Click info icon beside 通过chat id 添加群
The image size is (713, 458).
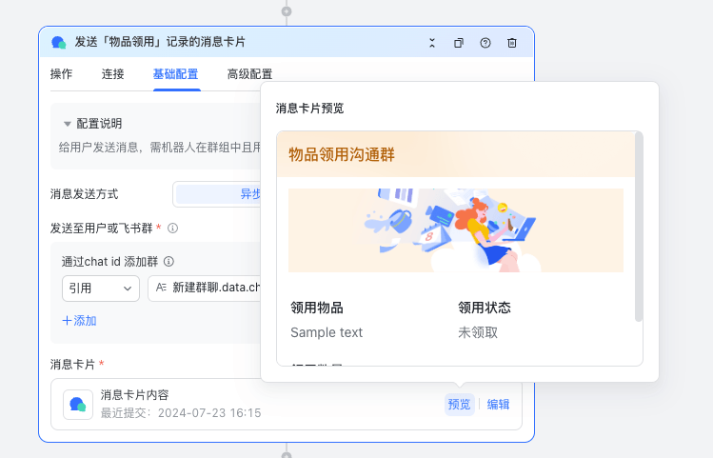(x=168, y=262)
